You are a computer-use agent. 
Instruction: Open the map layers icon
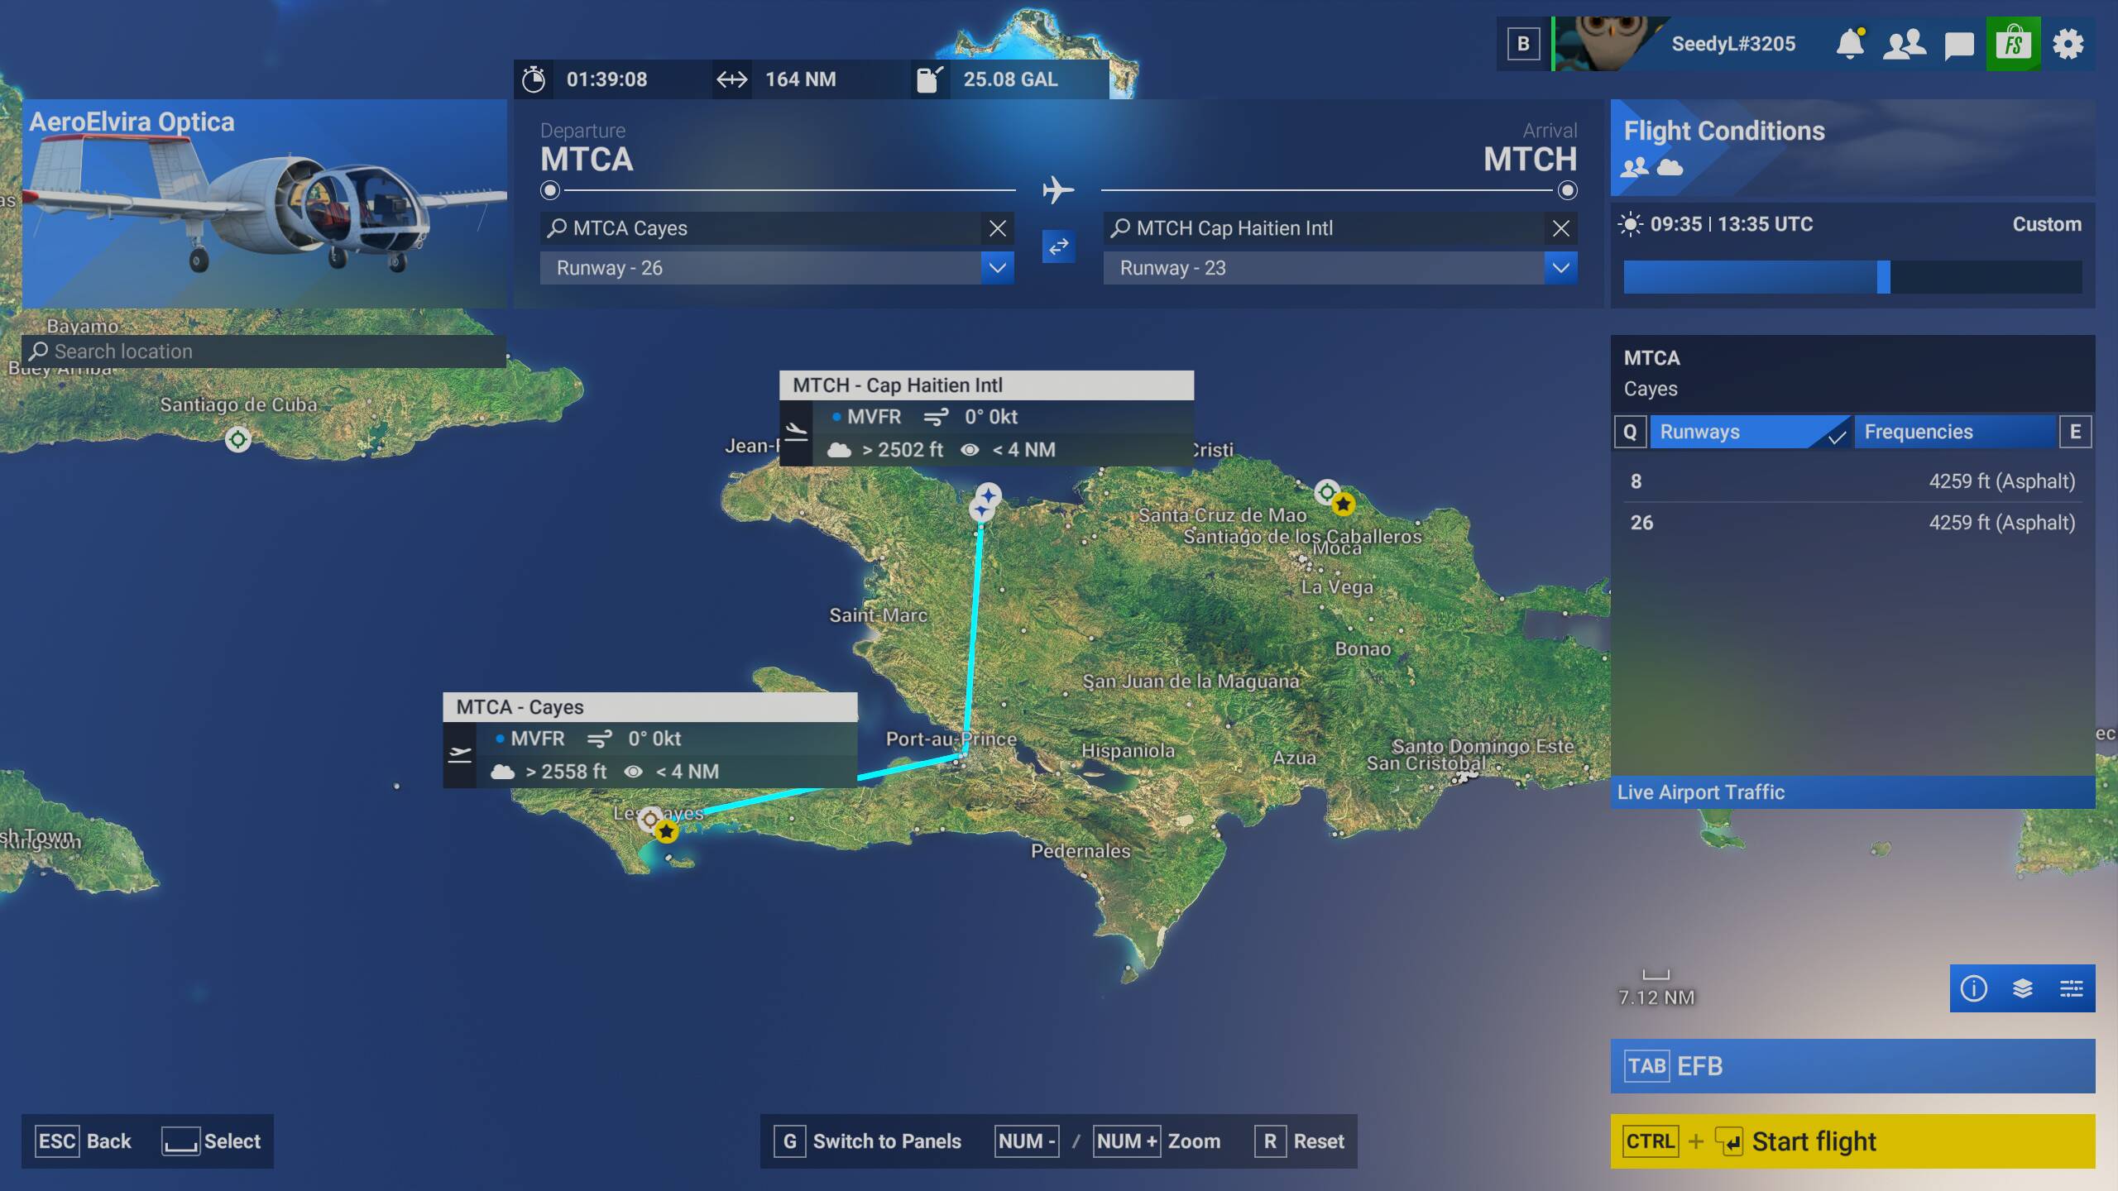2022,988
